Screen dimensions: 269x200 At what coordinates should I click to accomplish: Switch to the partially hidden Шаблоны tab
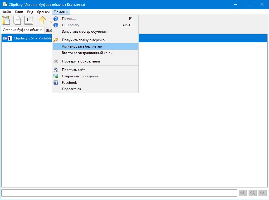pyautogui.click(x=48, y=30)
